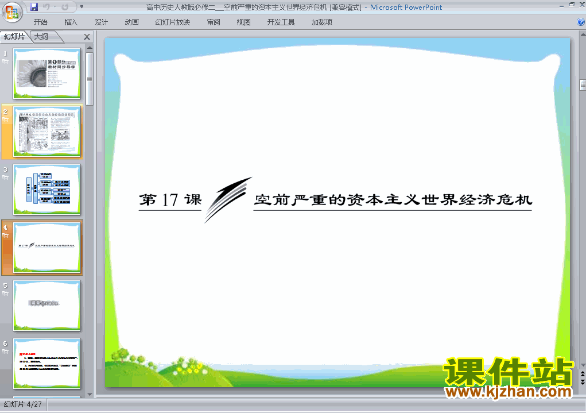Close the slides thumbnail pane
This screenshot has height=413, width=586.
87,37
